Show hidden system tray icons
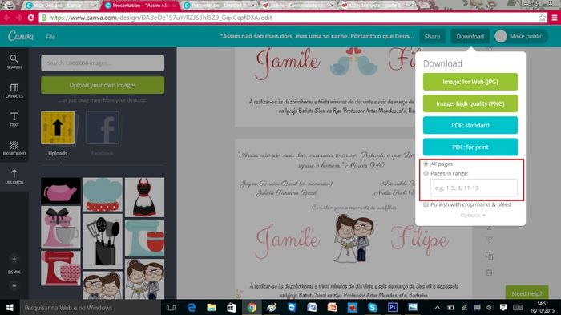This screenshot has width=561, height=315. (438, 308)
